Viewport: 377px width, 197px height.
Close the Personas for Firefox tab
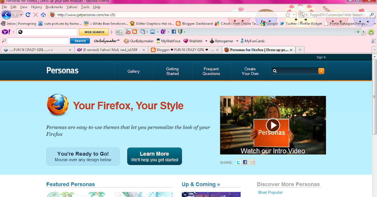tap(291, 50)
